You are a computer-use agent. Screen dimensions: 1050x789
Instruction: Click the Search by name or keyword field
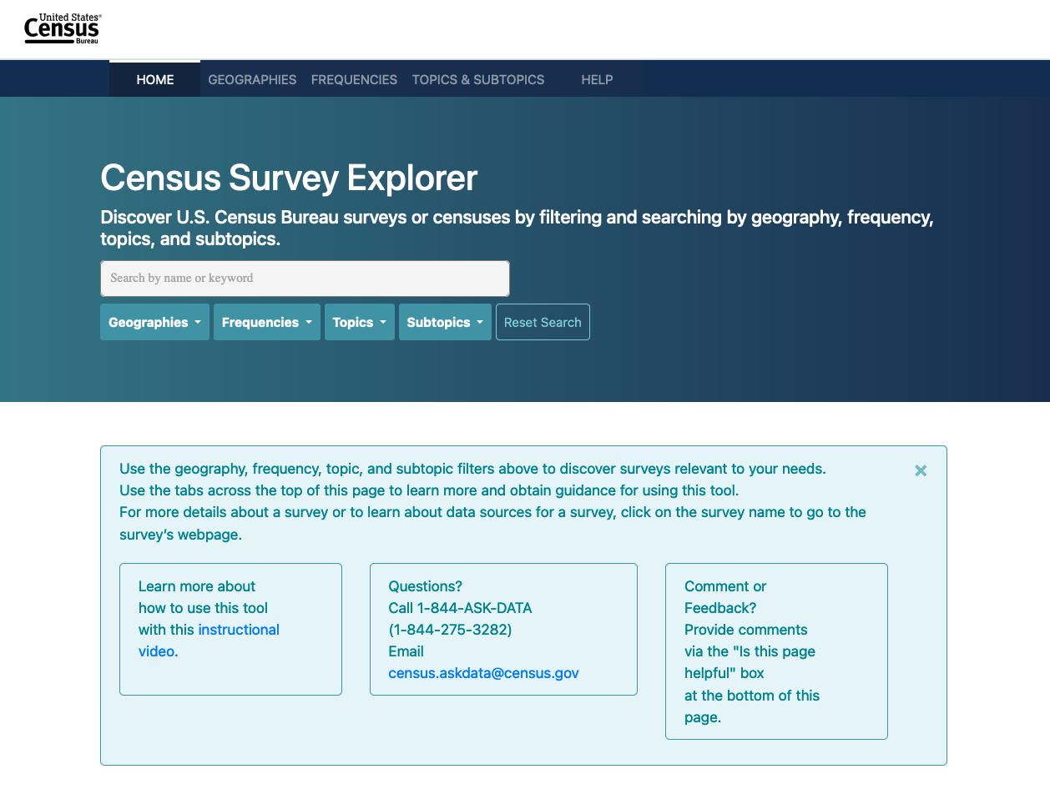305,279
